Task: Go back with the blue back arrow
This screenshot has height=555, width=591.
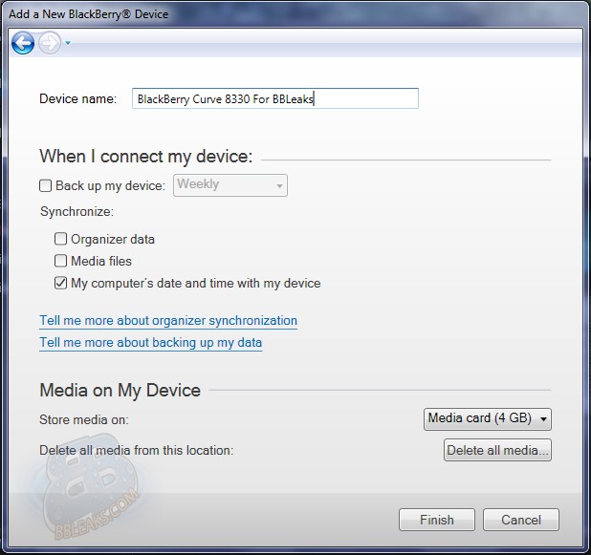Action: point(23,43)
